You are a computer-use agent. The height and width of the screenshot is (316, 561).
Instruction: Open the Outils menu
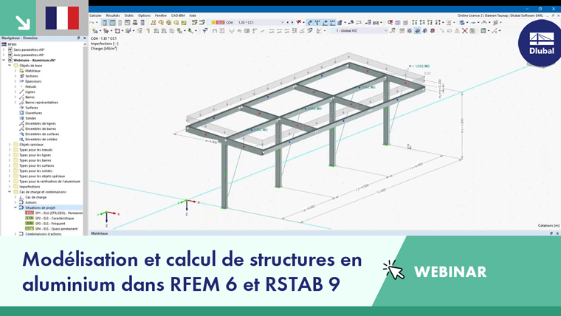[x=128, y=16]
